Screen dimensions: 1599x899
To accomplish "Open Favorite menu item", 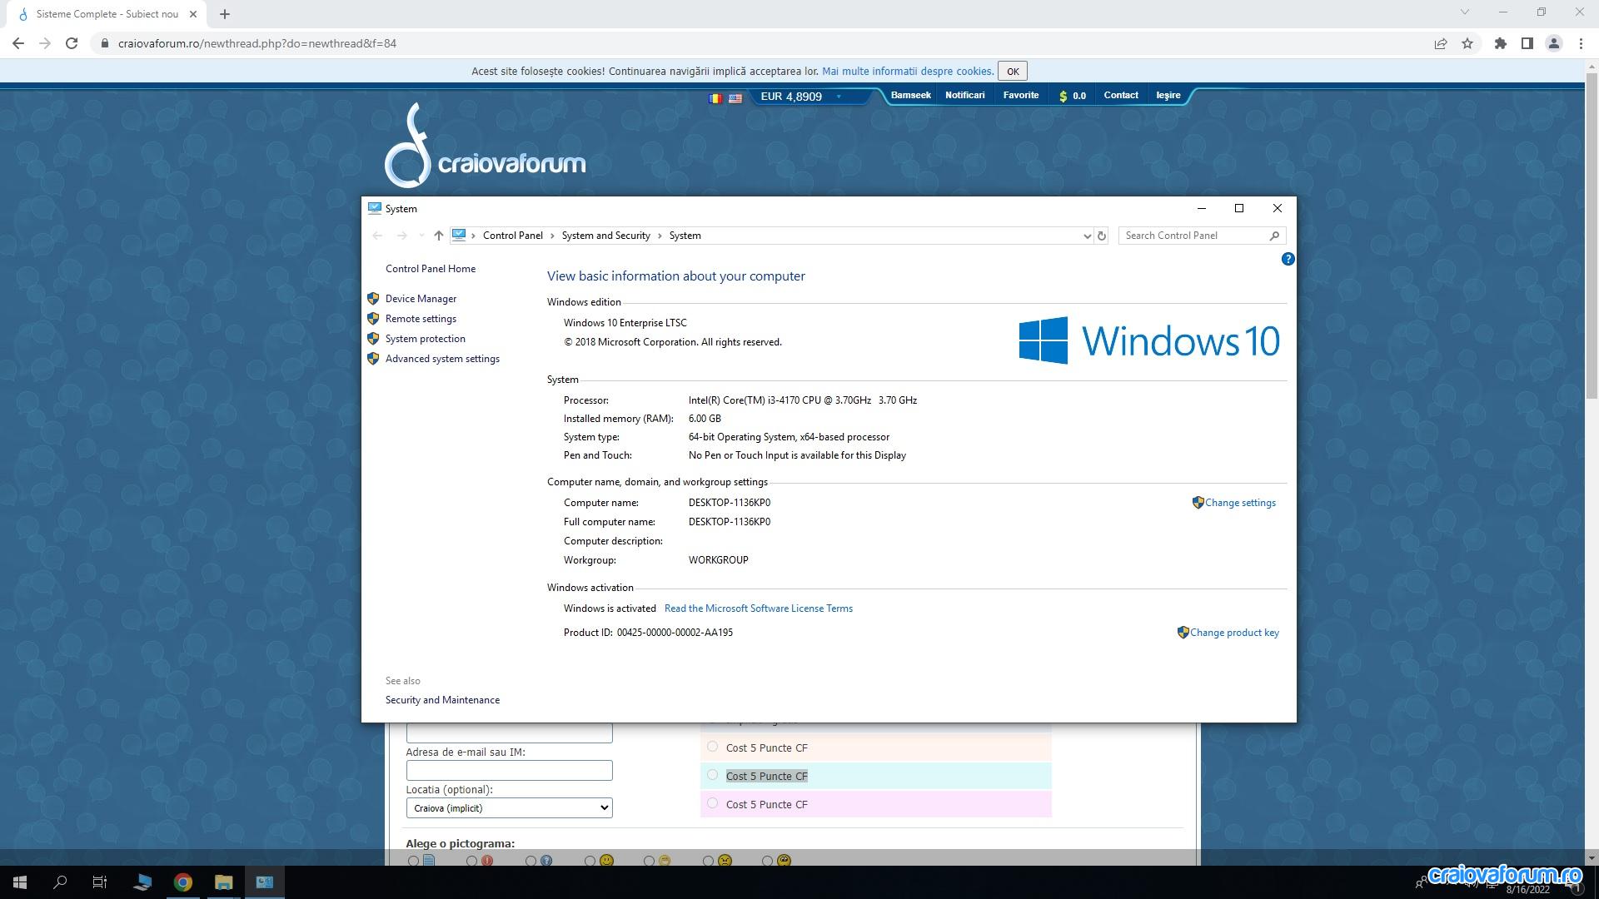I will tap(1021, 95).
